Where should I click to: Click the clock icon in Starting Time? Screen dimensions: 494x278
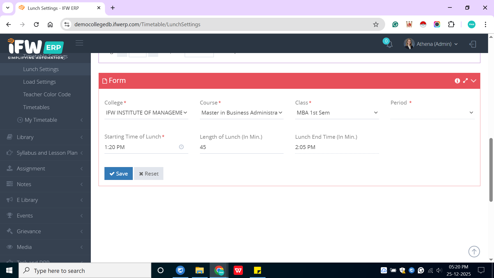pyautogui.click(x=181, y=147)
